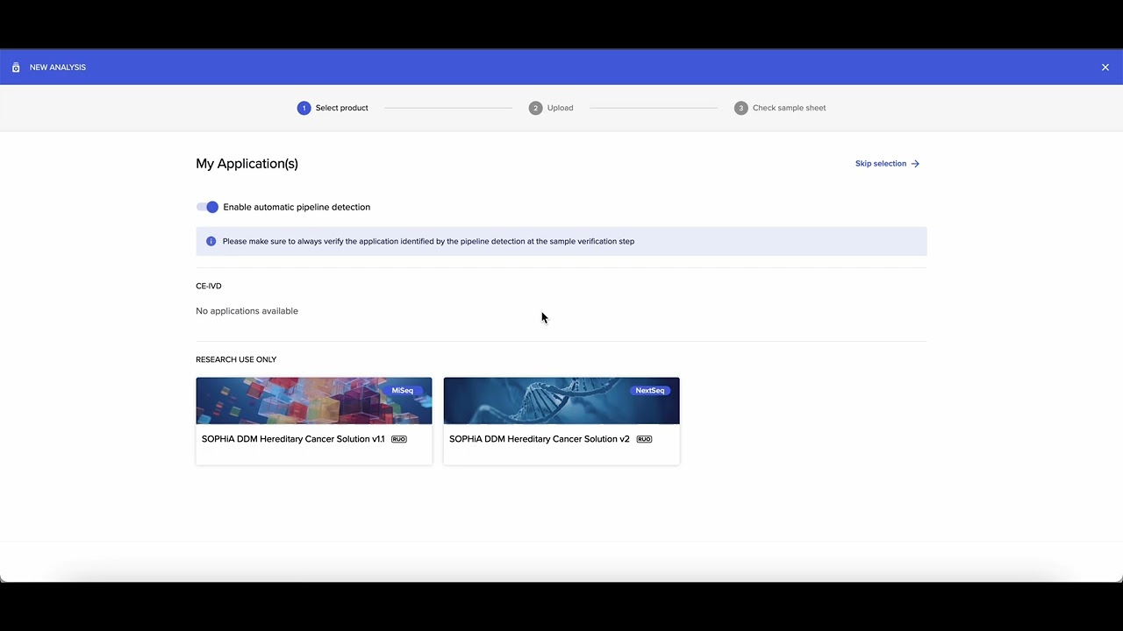Disable automatic pipeline detection toggle

pos(208,207)
